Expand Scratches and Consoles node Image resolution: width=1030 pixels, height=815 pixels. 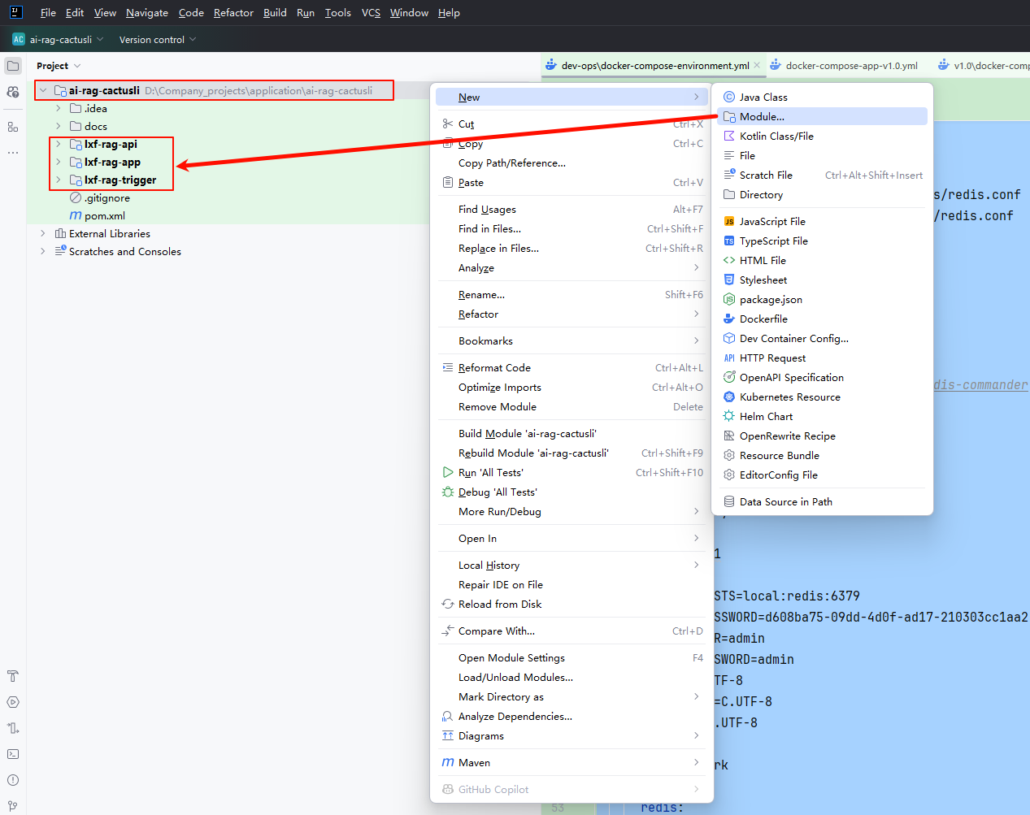tap(43, 251)
